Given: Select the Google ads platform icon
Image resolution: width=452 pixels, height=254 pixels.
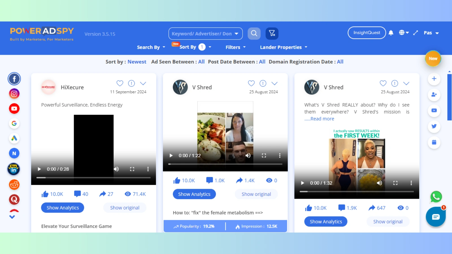Looking at the screenshot, I should tap(14, 123).
